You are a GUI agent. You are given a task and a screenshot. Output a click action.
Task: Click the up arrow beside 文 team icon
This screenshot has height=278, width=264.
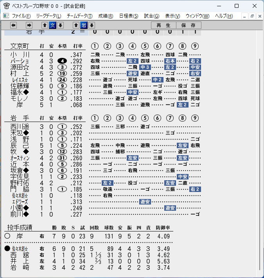click(x=45, y=25)
